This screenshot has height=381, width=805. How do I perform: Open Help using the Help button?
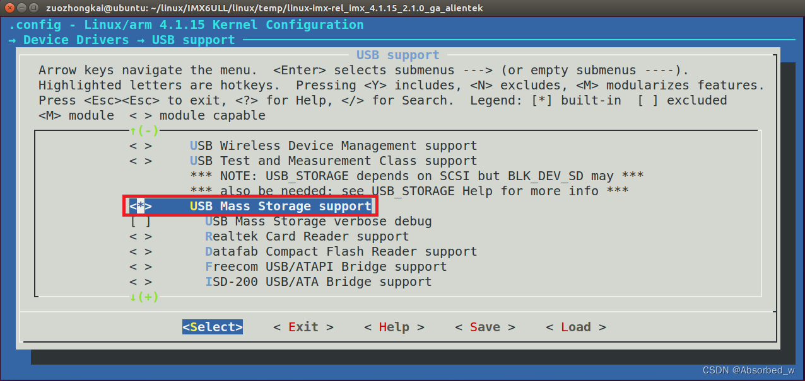point(394,327)
